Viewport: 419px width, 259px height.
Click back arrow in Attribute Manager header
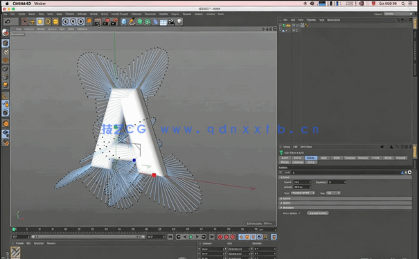(382, 147)
